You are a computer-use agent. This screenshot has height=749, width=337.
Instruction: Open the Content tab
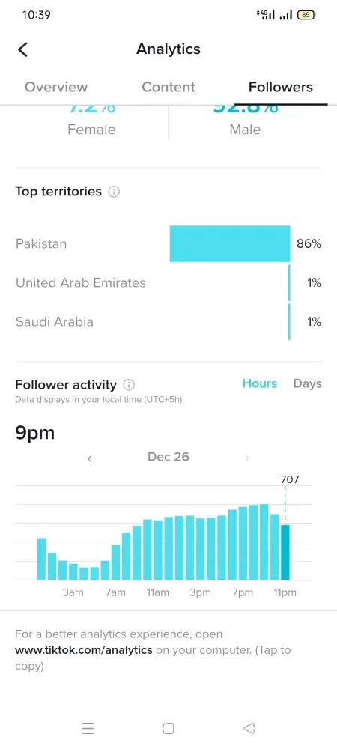[168, 87]
